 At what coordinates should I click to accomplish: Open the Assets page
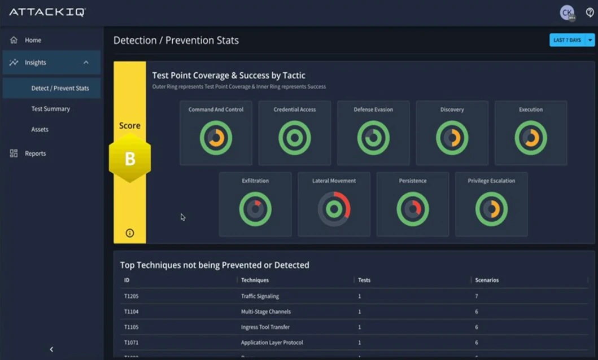pos(40,129)
